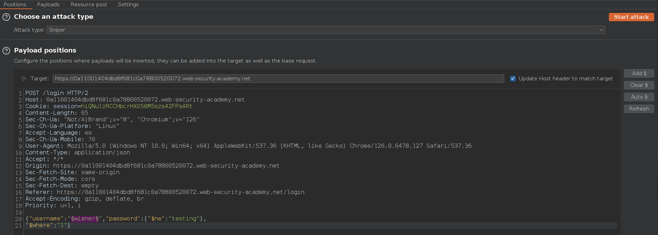The width and height of the screenshot is (658, 235).
Task: Click the Content-Type: application/json header
Action: click(78, 153)
